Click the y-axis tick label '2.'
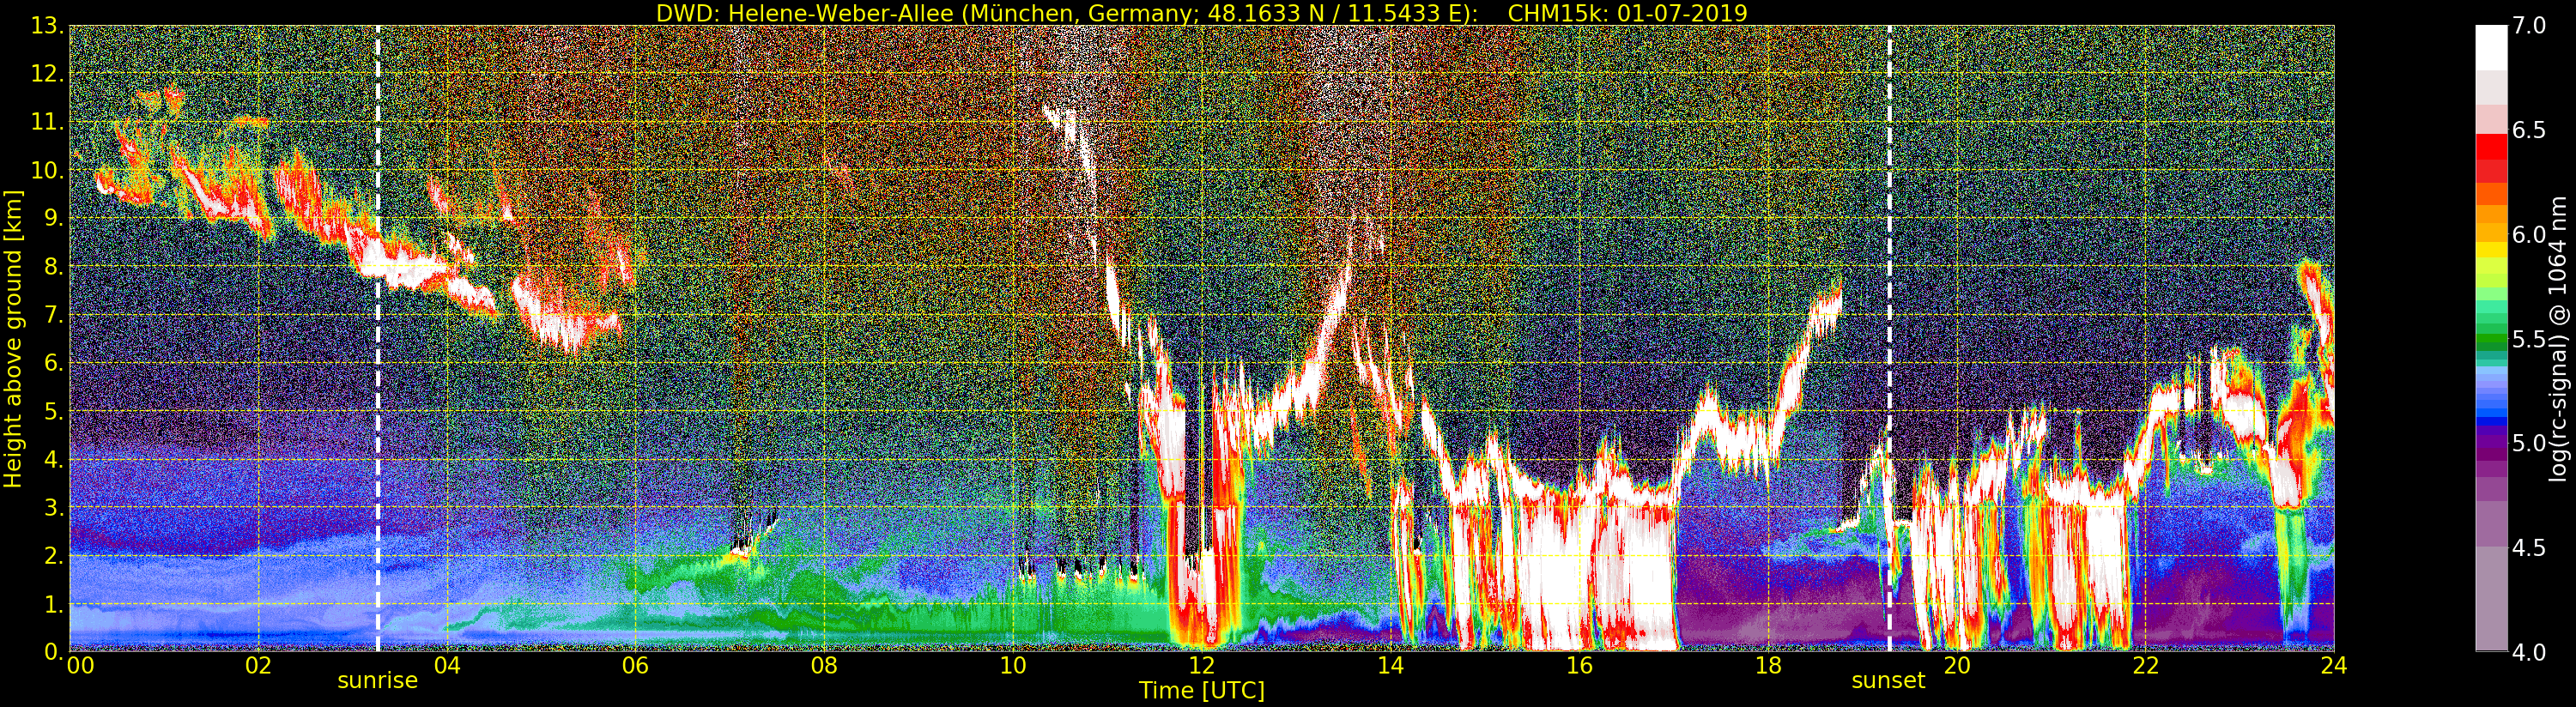This screenshot has width=2576, height=707. (x=54, y=555)
